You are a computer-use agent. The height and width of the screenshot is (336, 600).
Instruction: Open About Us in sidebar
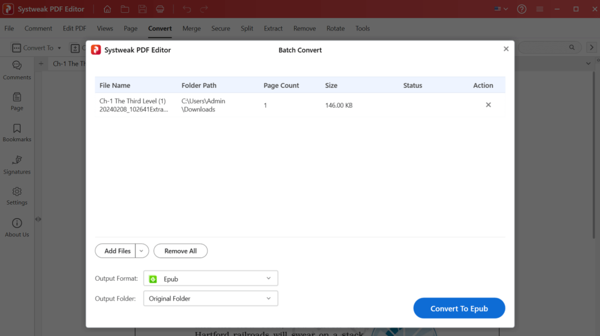(17, 228)
